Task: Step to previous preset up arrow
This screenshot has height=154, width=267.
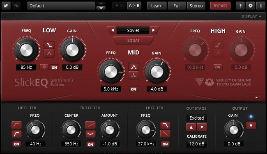Action: (101, 4)
